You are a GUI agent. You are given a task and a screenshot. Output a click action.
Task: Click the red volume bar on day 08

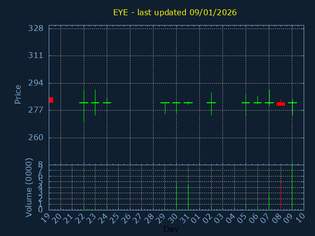[x=281, y=196]
